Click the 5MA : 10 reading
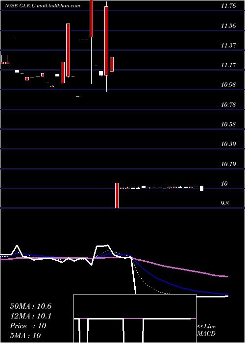This screenshot has width=245, height=343. tap(25, 336)
